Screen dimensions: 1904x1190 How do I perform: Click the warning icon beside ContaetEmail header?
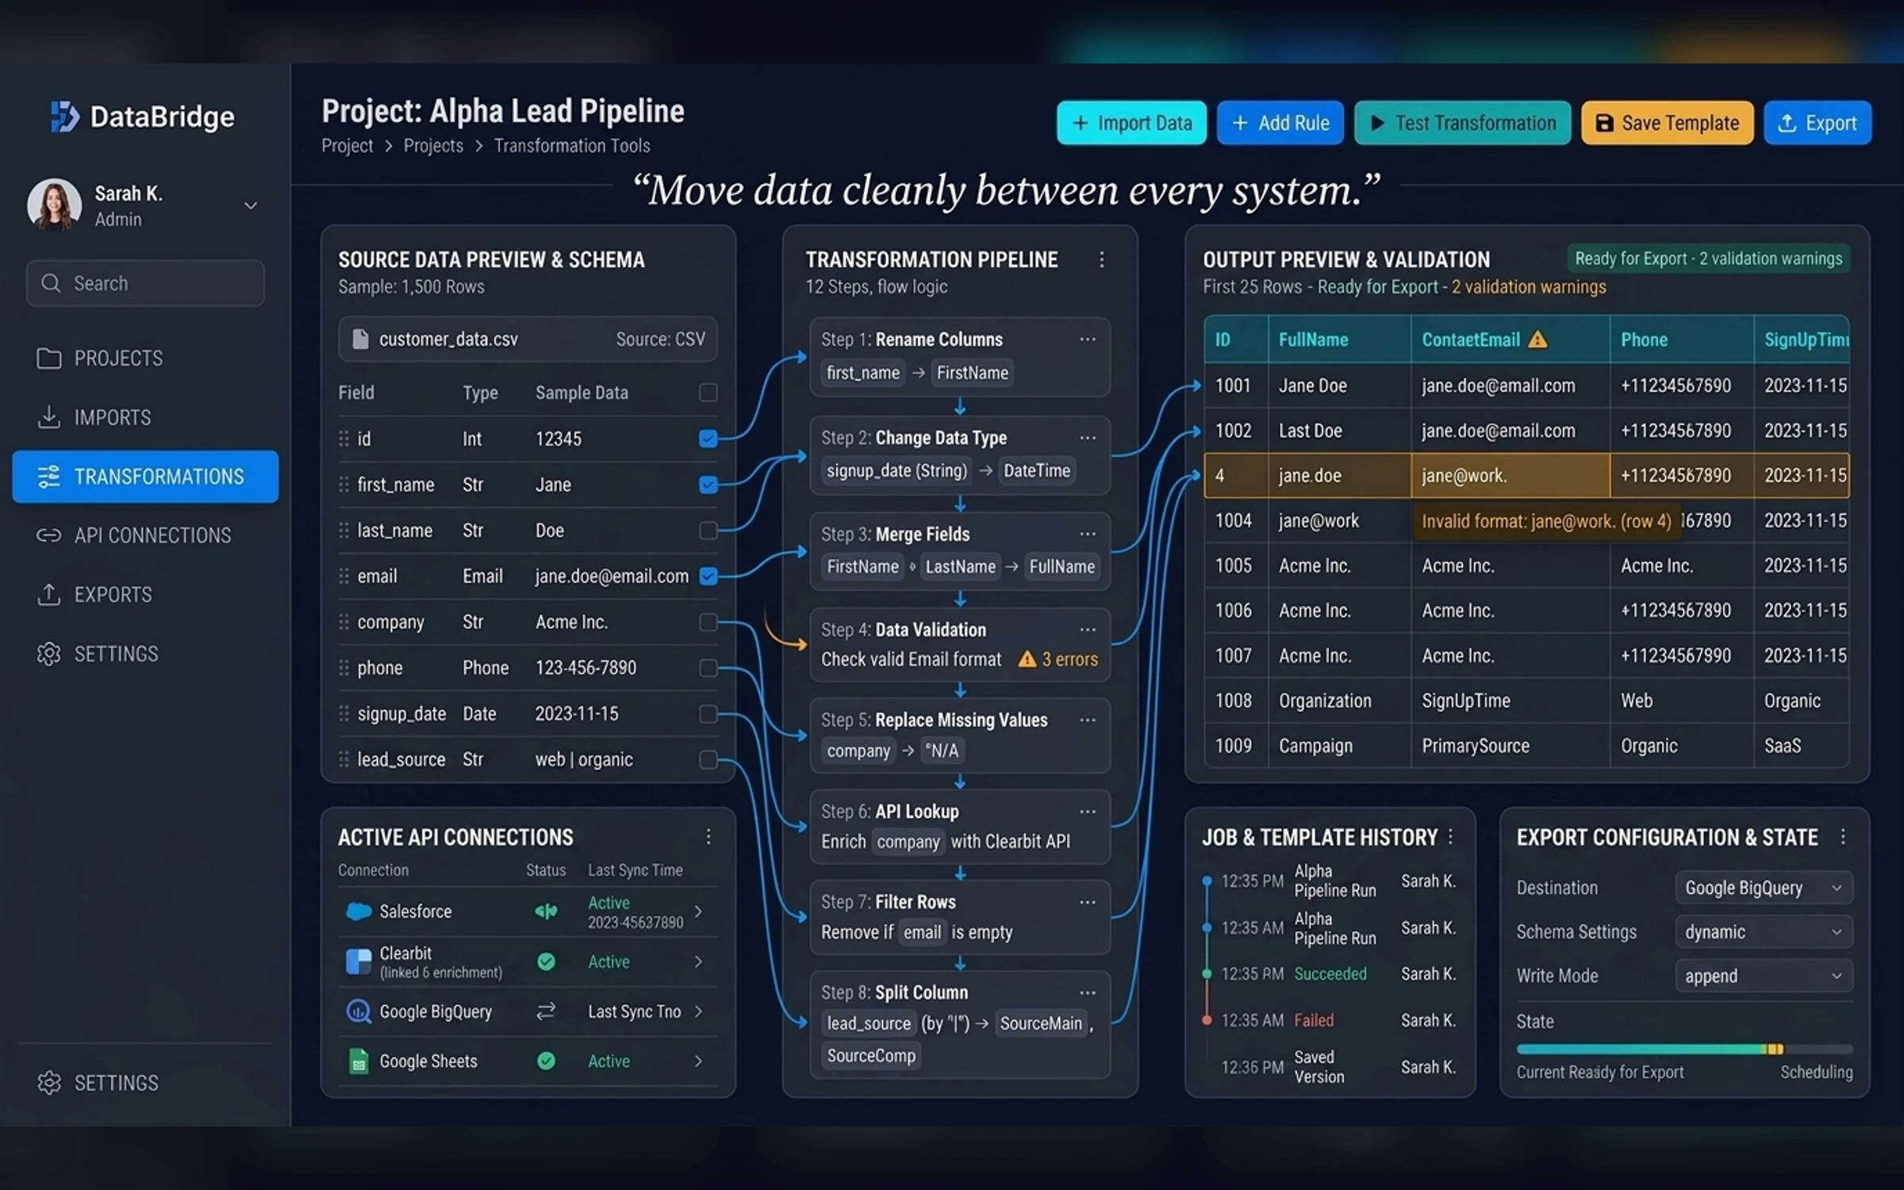pos(1537,340)
